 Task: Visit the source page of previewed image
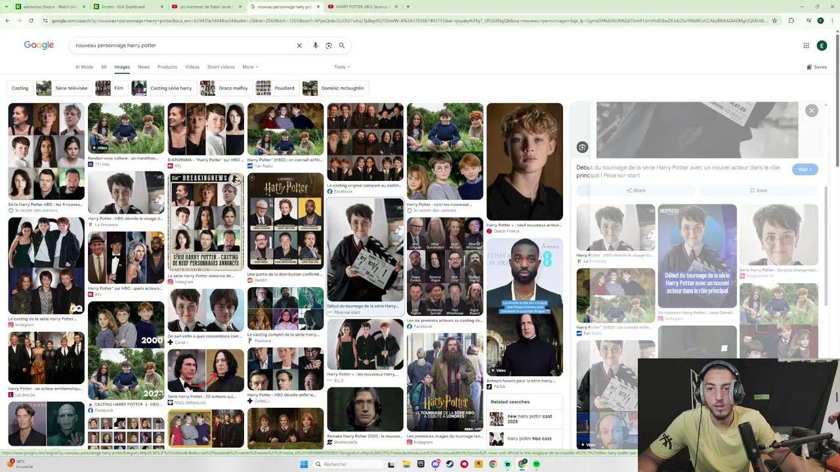tap(805, 169)
